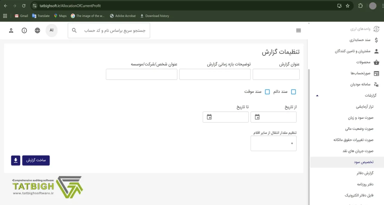Click the info circle icon
Viewport: 384px width, 205px height.
click(x=24, y=30)
